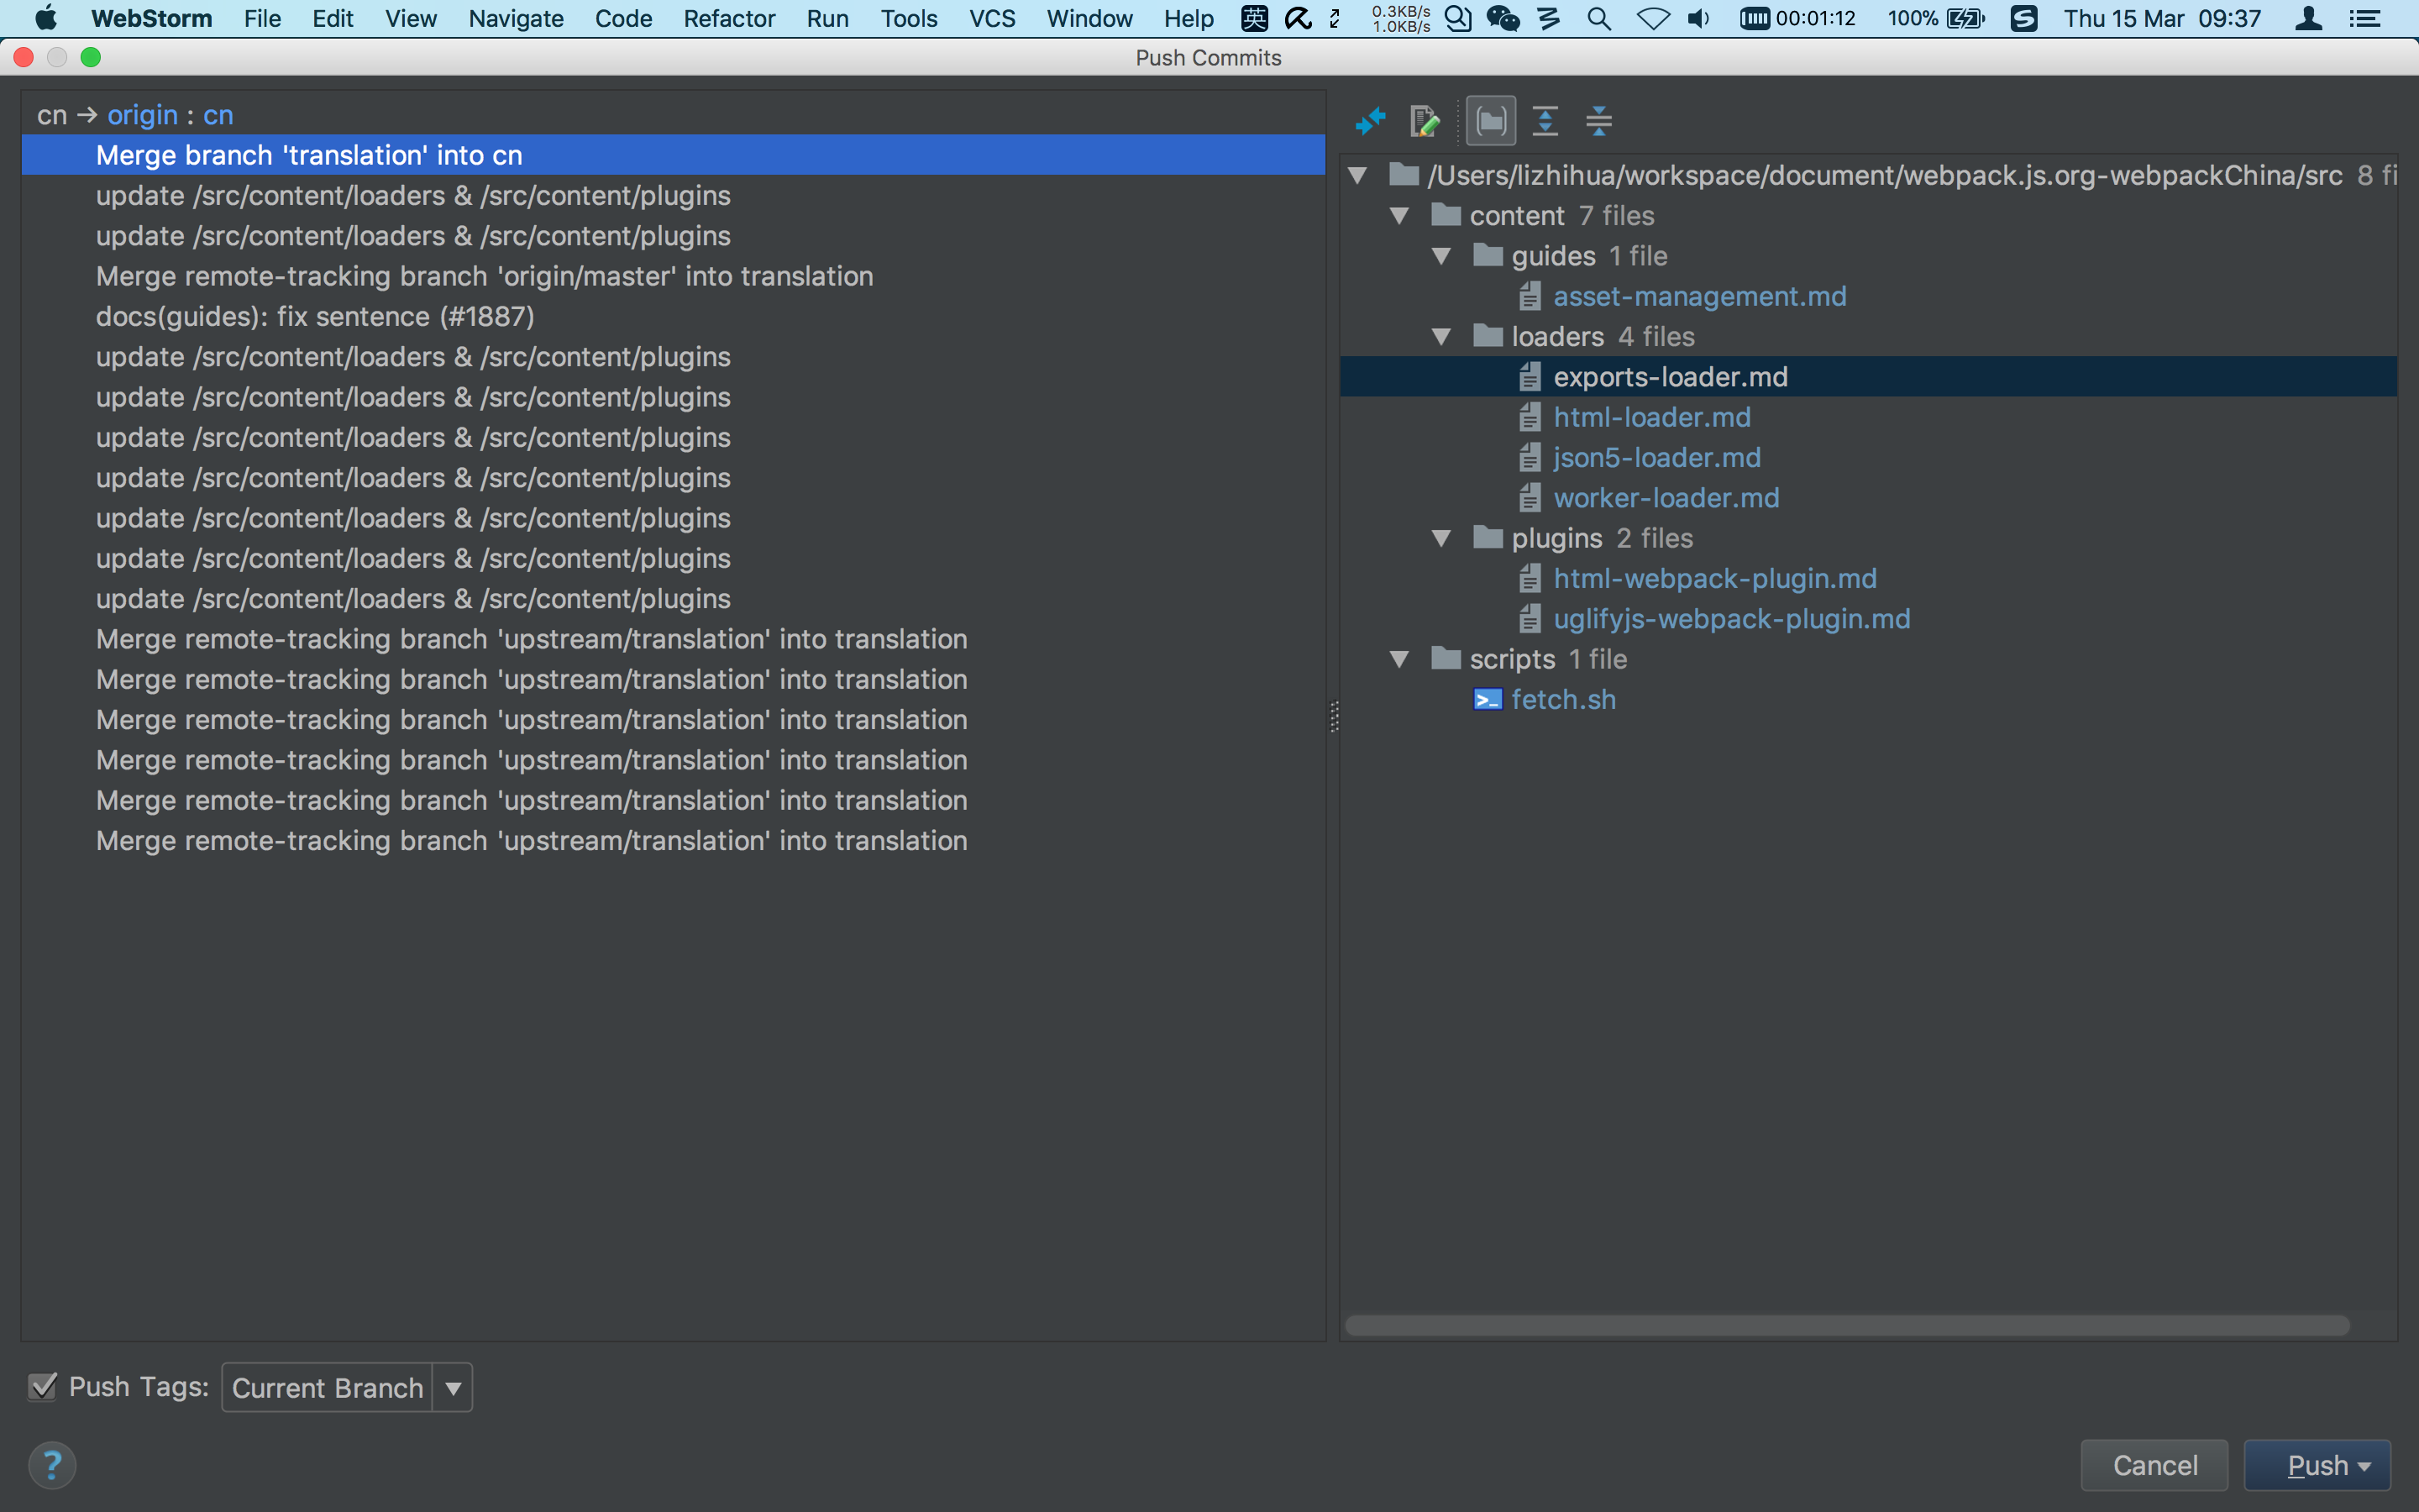Screen dimensions: 2419x1512
Task: Collapse the loaders folder node
Action: tap(1441, 336)
